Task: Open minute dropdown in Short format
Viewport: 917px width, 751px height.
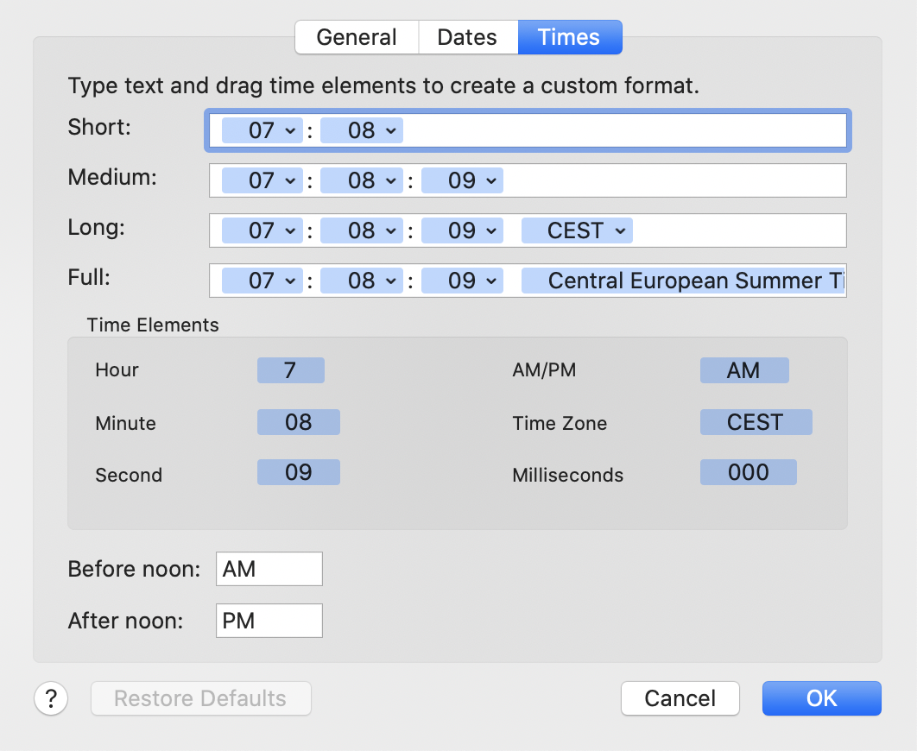Action: click(x=361, y=130)
